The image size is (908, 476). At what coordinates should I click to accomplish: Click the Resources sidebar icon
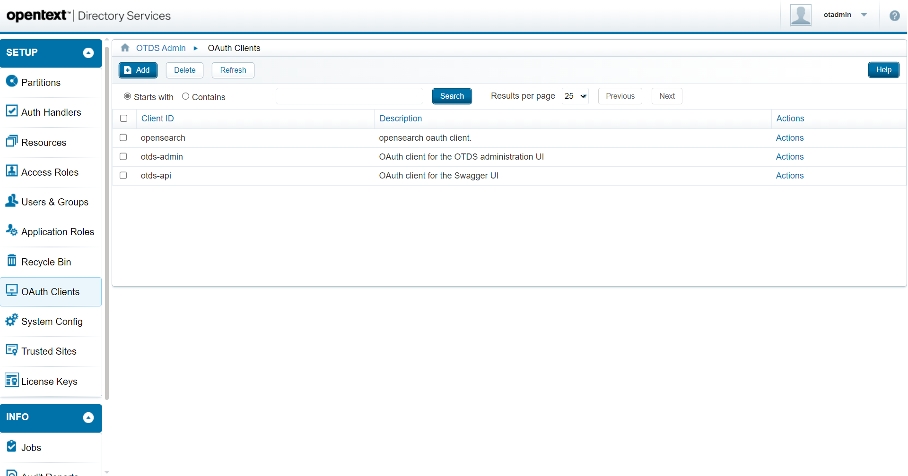pyautogui.click(x=12, y=141)
